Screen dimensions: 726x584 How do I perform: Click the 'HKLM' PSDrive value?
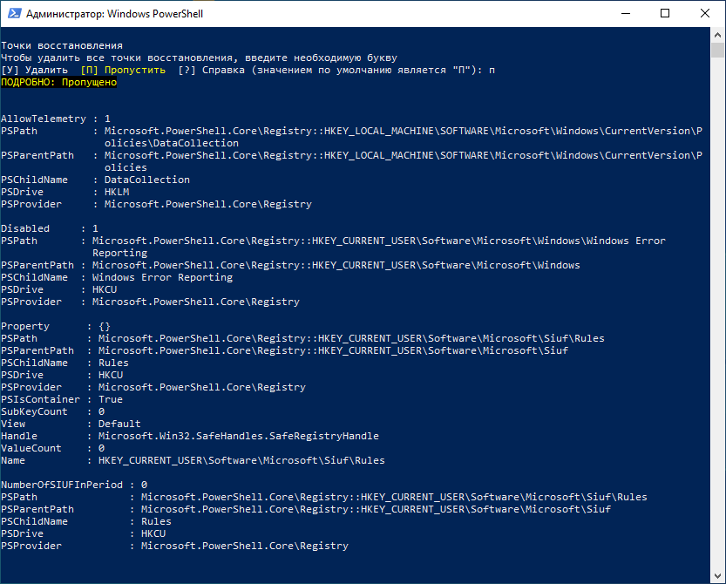(x=117, y=192)
